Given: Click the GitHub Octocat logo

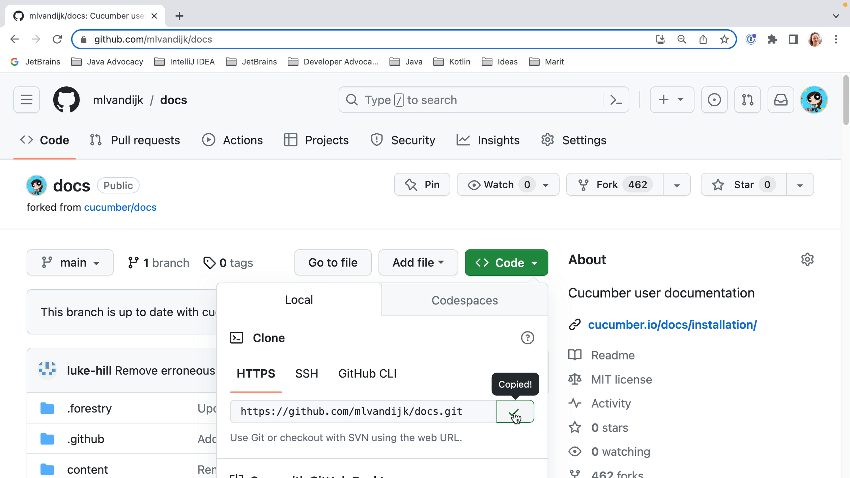Looking at the screenshot, I should point(66,100).
